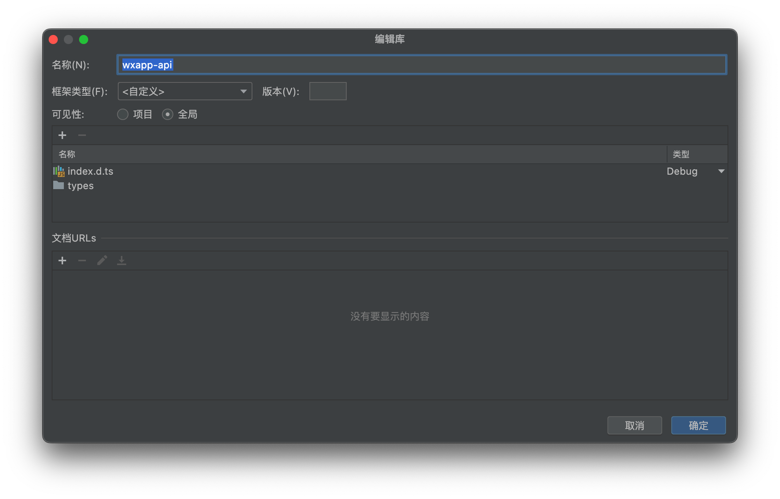This screenshot has width=780, height=499.
Task: Zoom the window with the green button
Action: (84, 39)
